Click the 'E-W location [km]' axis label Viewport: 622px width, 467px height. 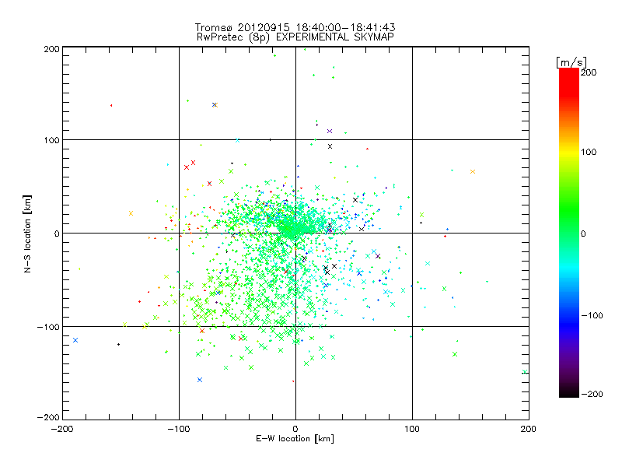(x=295, y=438)
